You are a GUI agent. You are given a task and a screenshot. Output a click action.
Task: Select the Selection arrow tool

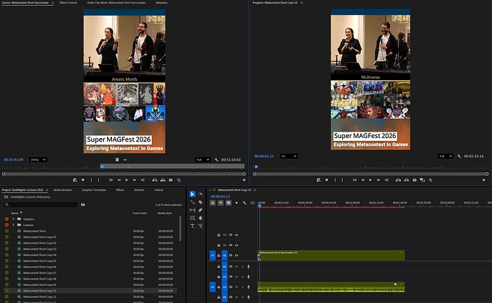tap(193, 194)
